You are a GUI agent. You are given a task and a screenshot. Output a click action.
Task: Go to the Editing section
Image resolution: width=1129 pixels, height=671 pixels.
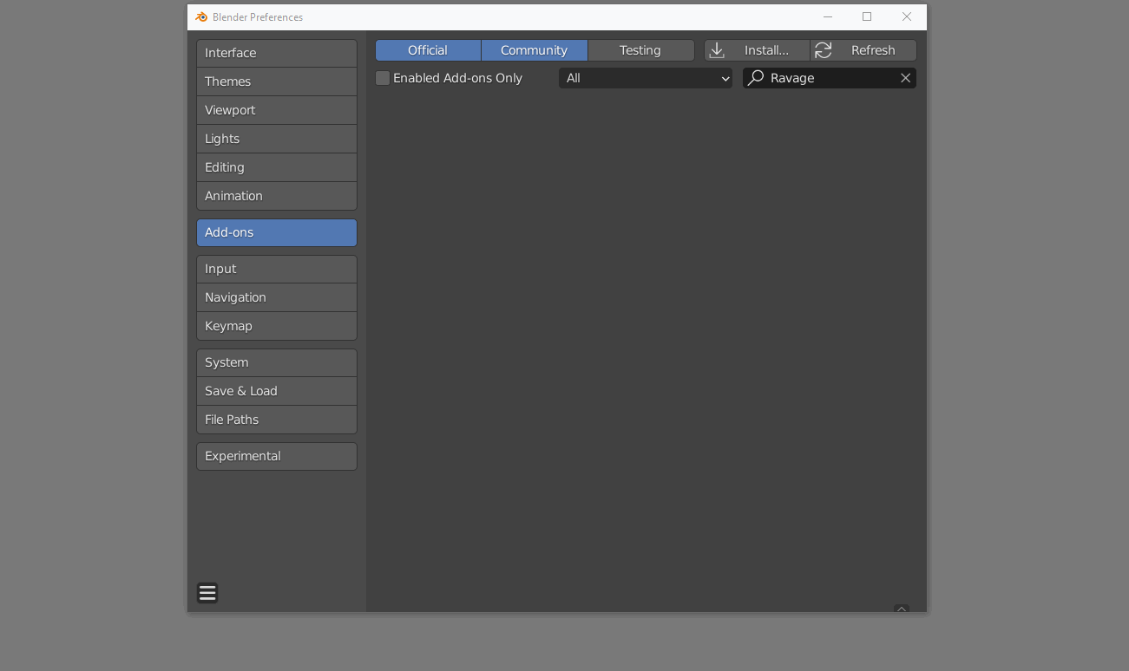point(277,167)
